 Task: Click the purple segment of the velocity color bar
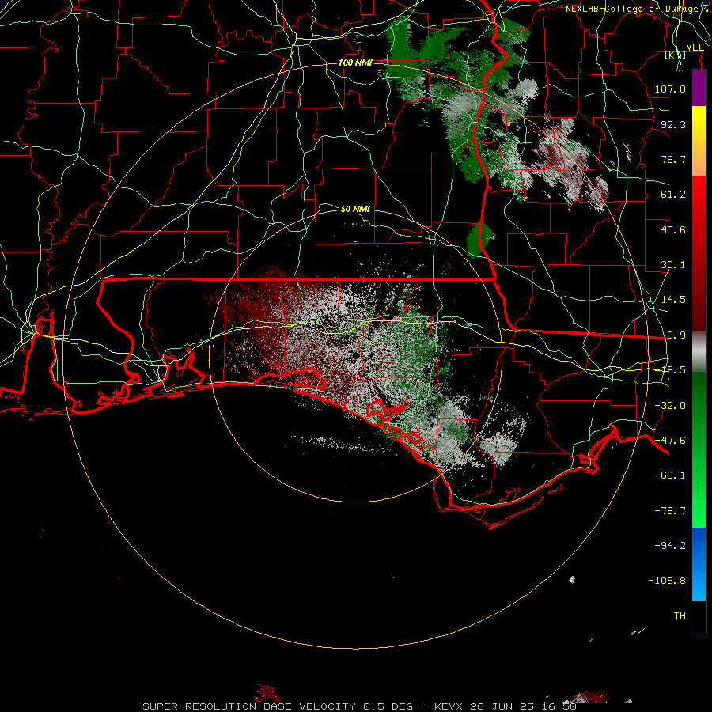(699, 88)
